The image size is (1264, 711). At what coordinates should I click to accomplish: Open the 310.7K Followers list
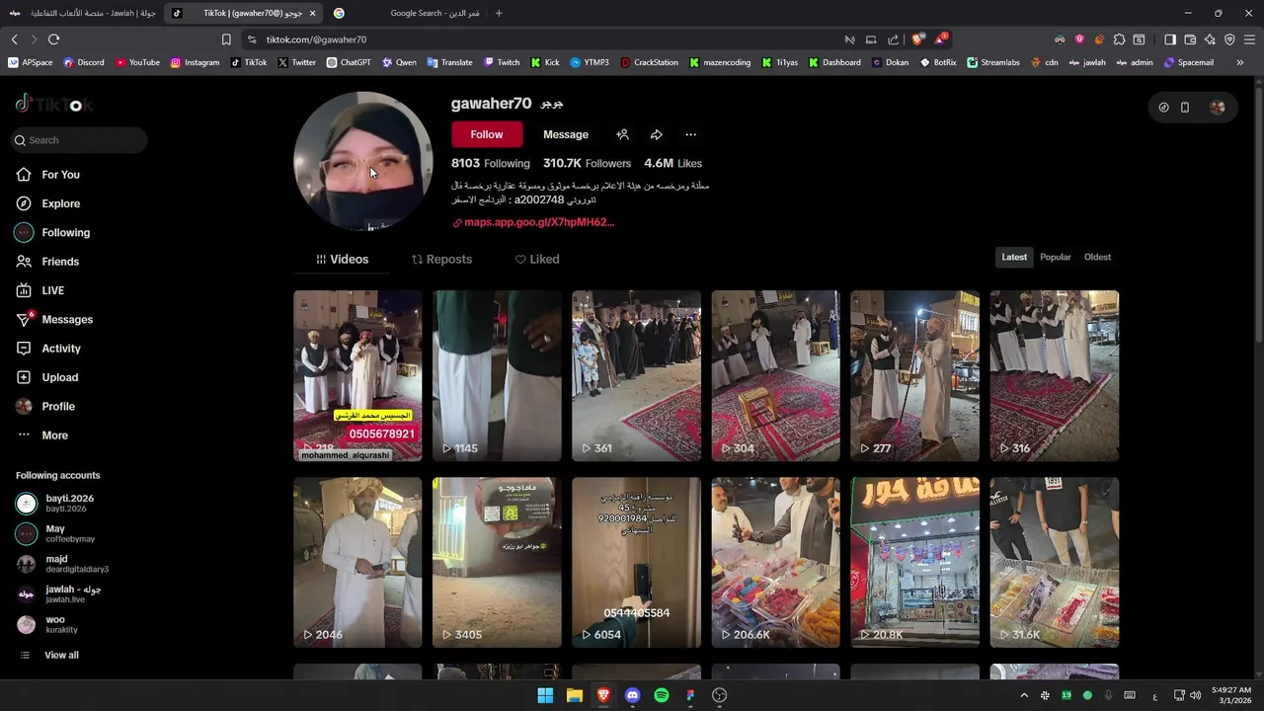point(587,164)
